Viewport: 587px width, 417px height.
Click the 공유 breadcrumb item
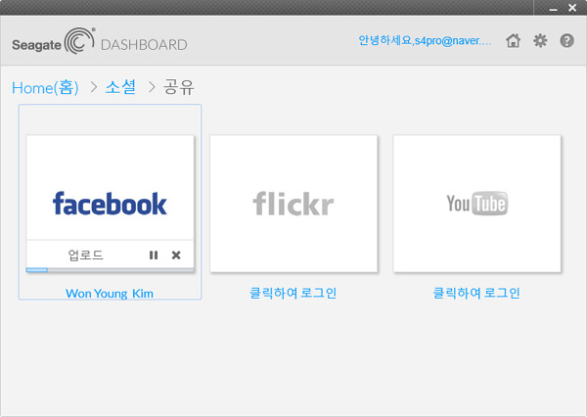(179, 88)
